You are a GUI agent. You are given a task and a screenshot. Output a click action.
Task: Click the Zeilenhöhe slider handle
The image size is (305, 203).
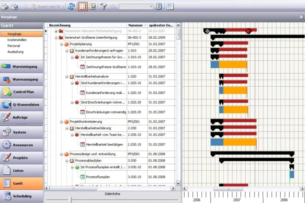coord(70,200)
